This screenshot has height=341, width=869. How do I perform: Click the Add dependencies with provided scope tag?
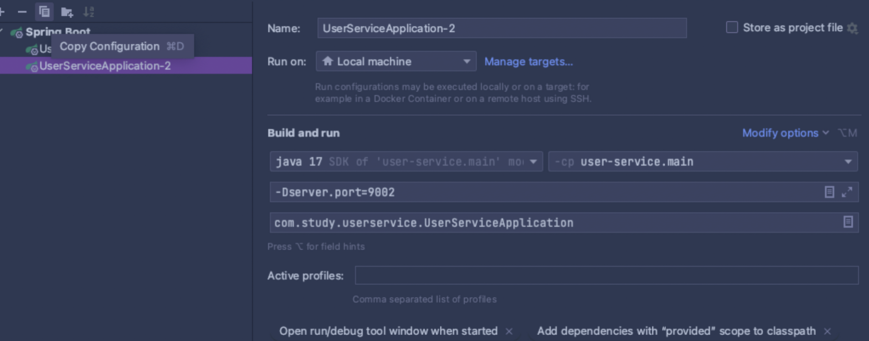(x=676, y=331)
